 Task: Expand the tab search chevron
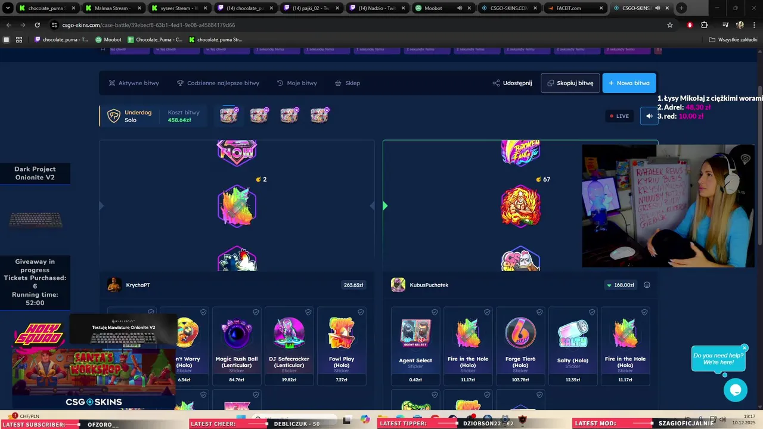[x=8, y=8]
